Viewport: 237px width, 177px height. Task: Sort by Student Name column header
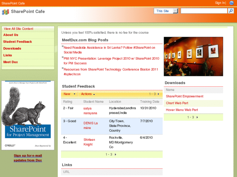click(94, 102)
